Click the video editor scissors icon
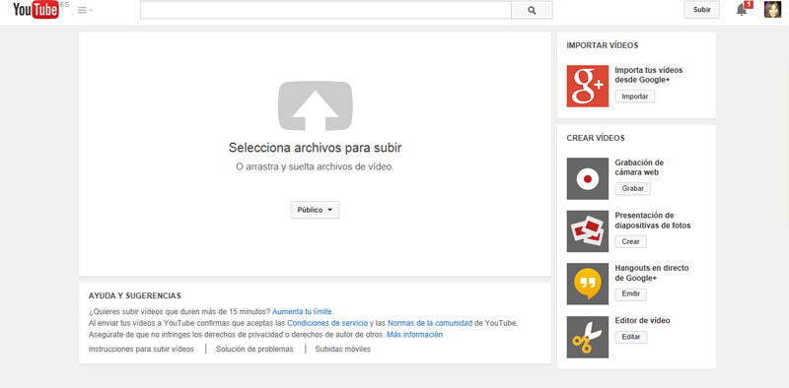The image size is (789, 388). (587, 337)
